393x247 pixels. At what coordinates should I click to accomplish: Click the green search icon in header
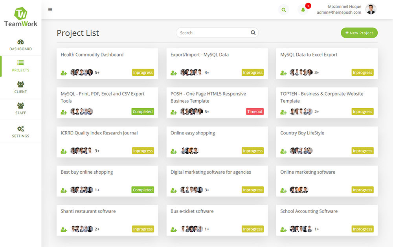pyautogui.click(x=284, y=10)
